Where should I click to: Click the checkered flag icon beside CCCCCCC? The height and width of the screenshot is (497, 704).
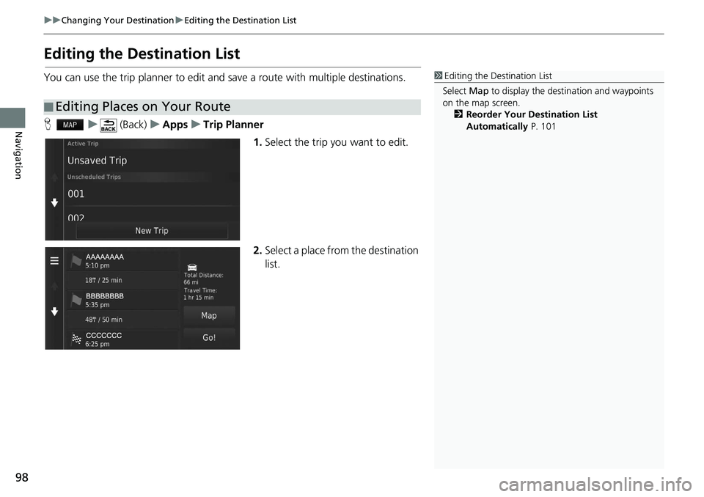click(x=76, y=339)
